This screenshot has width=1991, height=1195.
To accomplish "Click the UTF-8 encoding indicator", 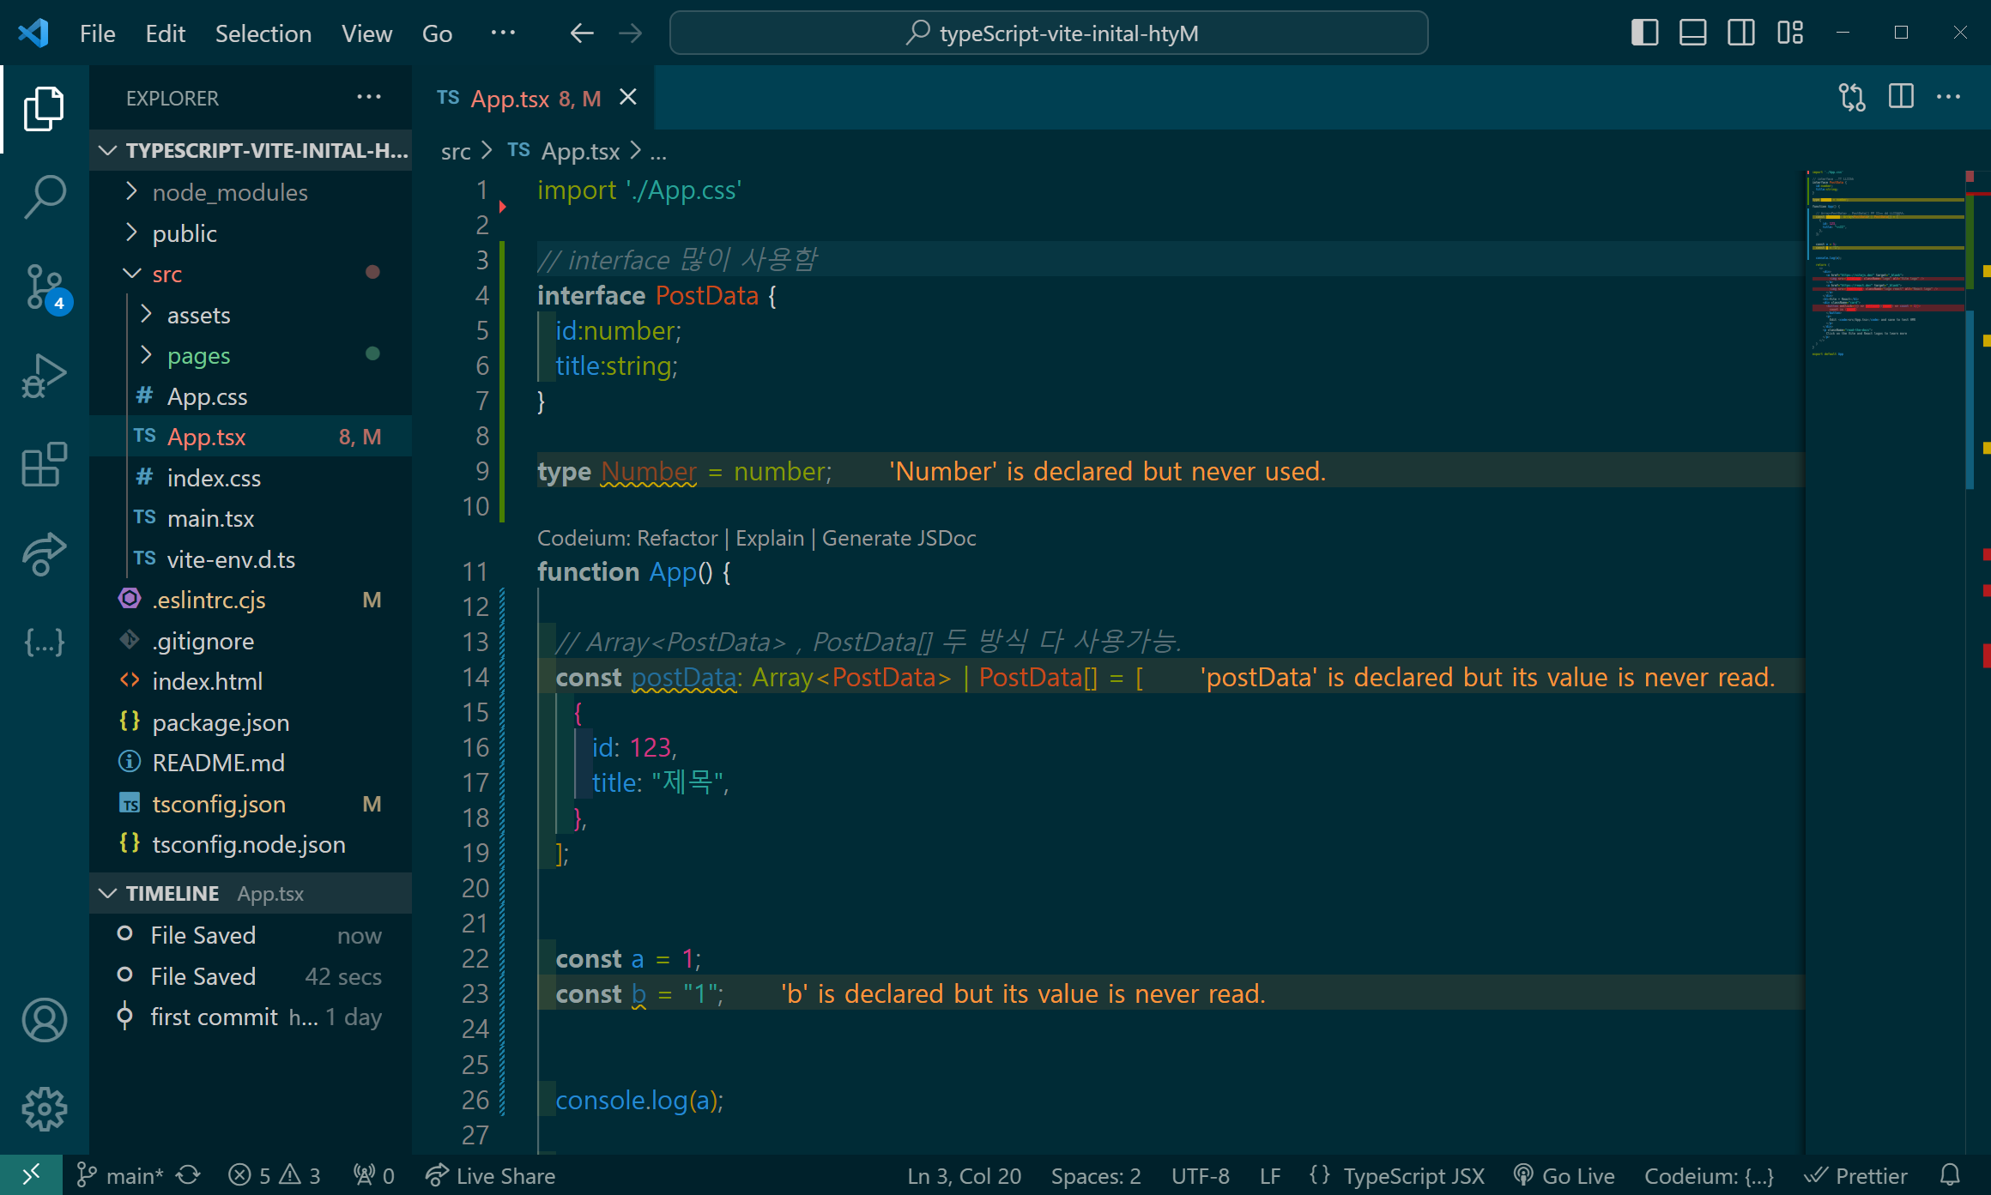I will point(1200,1175).
